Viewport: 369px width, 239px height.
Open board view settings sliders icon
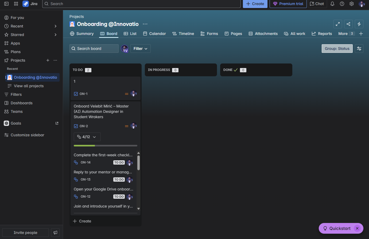359,48
